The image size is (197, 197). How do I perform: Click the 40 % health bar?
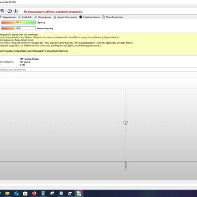pyautogui.click(x=18, y=28)
